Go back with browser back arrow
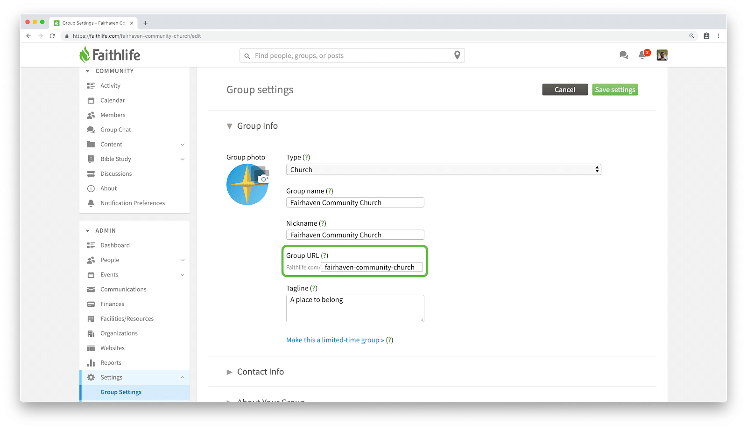Viewport: 747px width, 429px height. click(x=28, y=36)
